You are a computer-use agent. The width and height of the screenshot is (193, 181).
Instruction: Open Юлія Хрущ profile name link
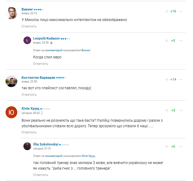pyautogui.click(x=30, y=108)
